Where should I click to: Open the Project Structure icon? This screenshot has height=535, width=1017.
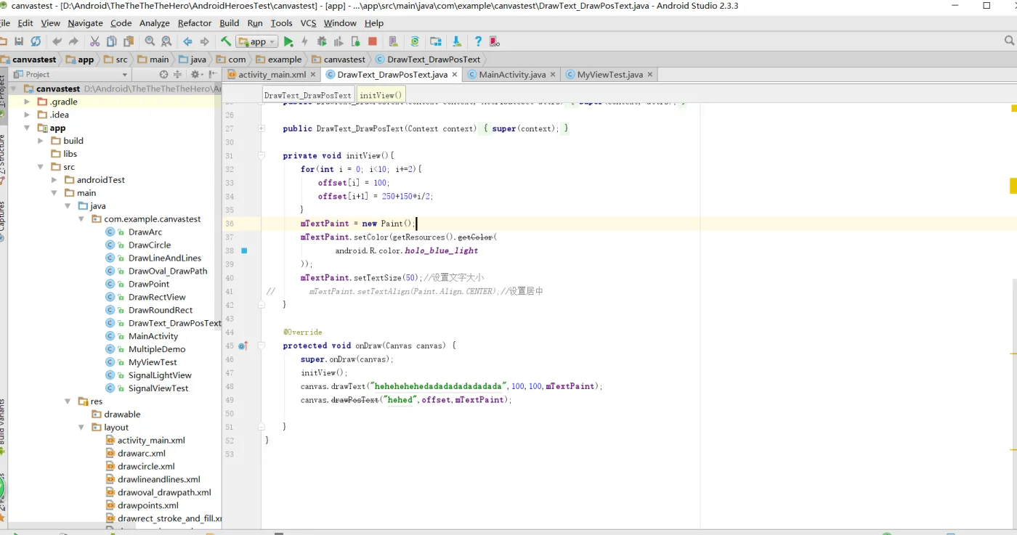[436, 41]
